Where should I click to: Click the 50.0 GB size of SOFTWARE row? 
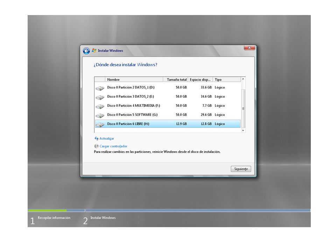[x=181, y=115]
